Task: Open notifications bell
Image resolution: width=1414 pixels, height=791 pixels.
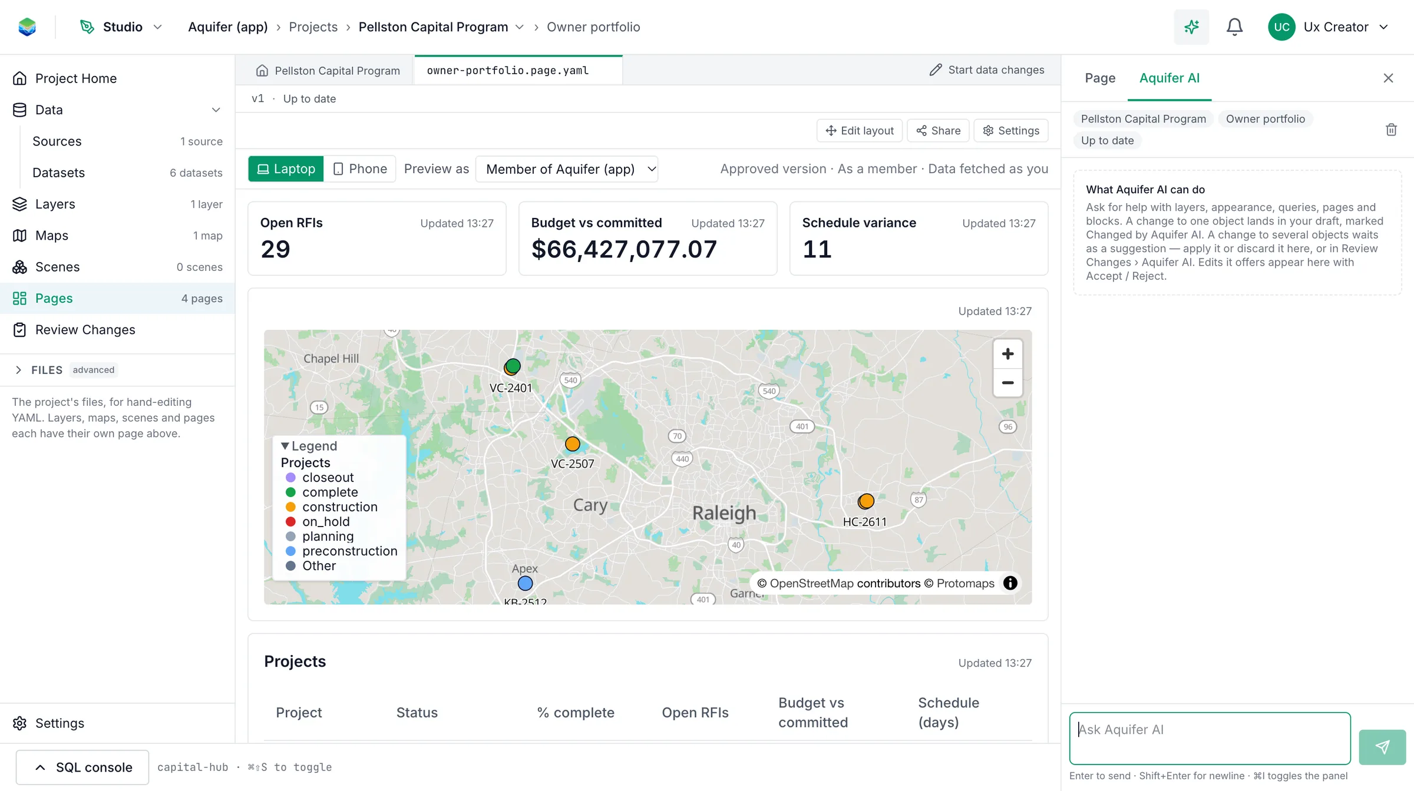Action: click(x=1234, y=27)
